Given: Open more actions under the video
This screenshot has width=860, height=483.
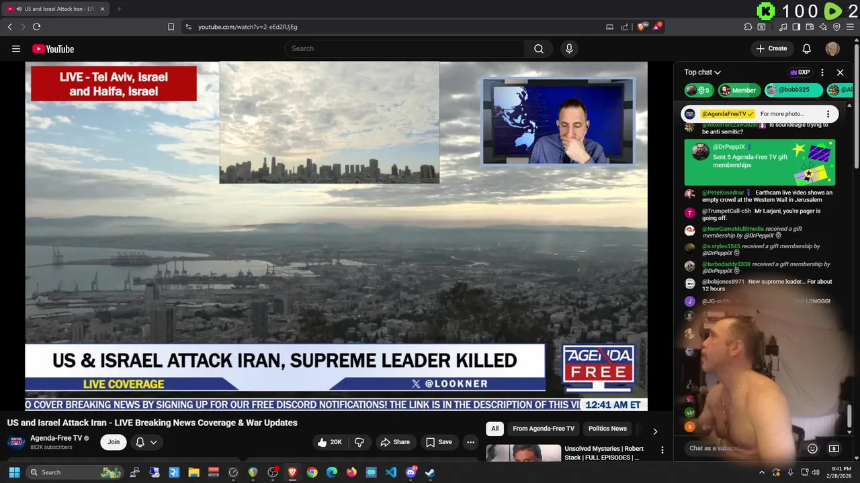Looking at the screenshot, I should (x=470, y=442).
